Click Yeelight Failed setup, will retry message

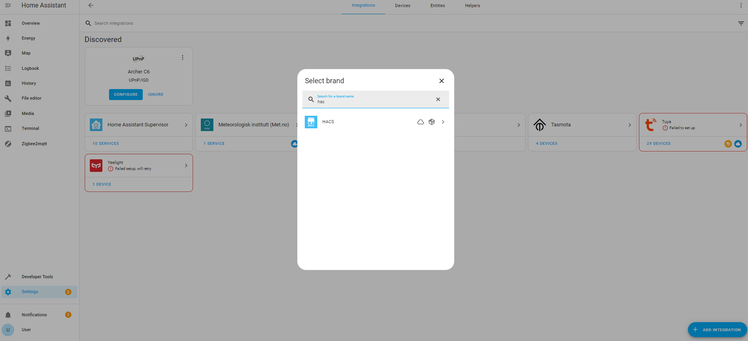133,169
